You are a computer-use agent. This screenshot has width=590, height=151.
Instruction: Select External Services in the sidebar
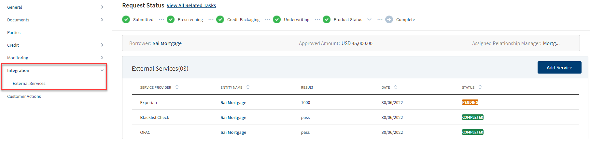(x=29, y=83)
